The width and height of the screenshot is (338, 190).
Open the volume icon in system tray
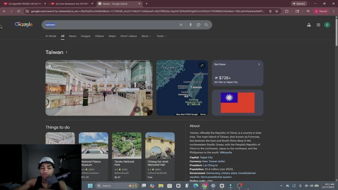(x=311, y=186)
